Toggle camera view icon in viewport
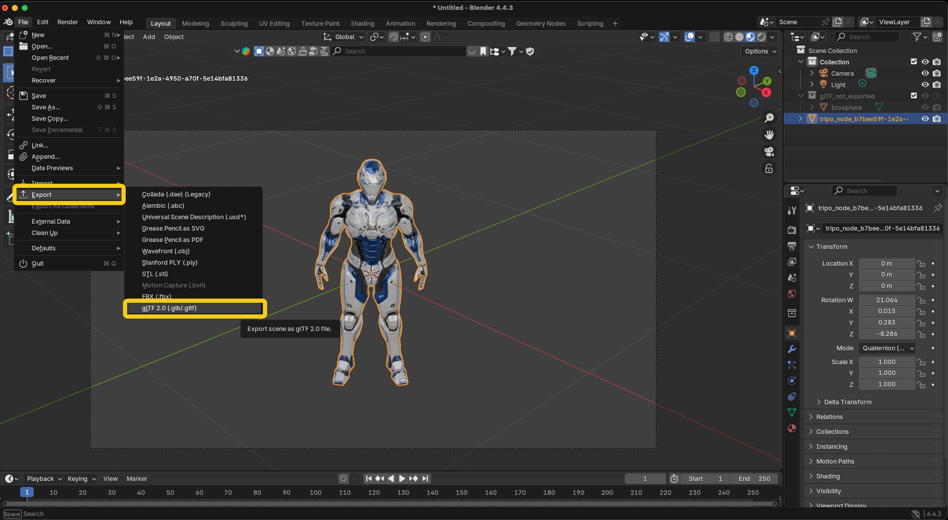The width and height of the screenshot is (948, 520). click(x=769, y=151)
